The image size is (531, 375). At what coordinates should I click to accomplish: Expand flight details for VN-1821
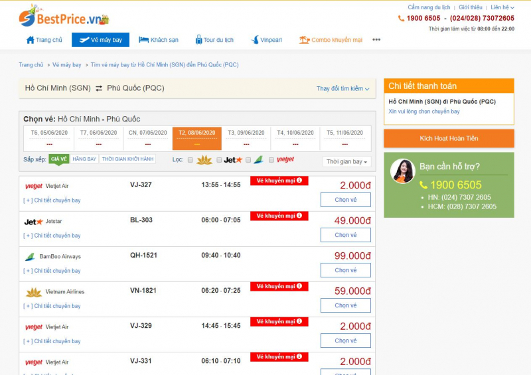(x=52, y=306)
